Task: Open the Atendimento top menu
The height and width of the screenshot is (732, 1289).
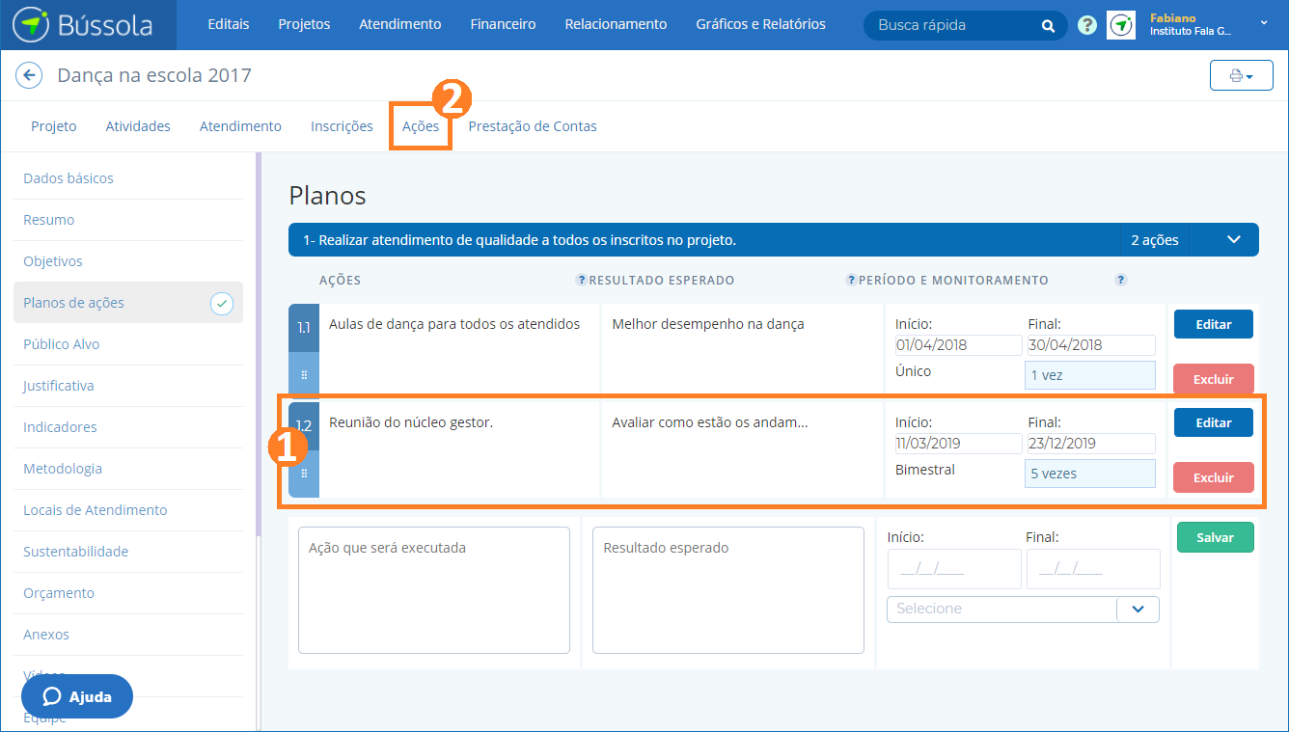Action: coord(400,24)
